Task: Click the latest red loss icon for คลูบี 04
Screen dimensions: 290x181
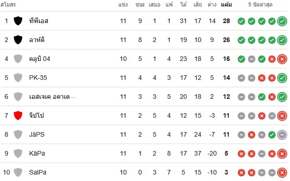Action: [x=282, y=59]
